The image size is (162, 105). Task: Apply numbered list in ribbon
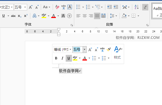pos(88,7)
